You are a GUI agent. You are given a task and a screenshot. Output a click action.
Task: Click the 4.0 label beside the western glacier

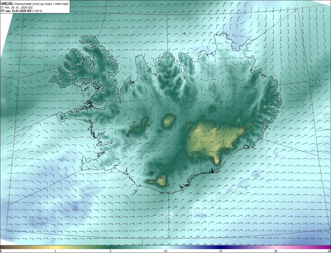[x=134, y=124]
